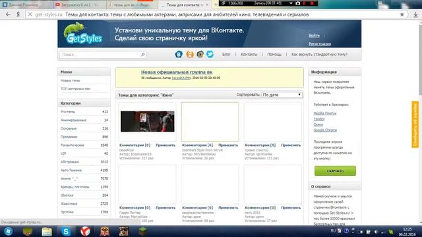Open the 'Помощь' header link
The width and height of the screenshot is (422, 237).
[274, 54]
